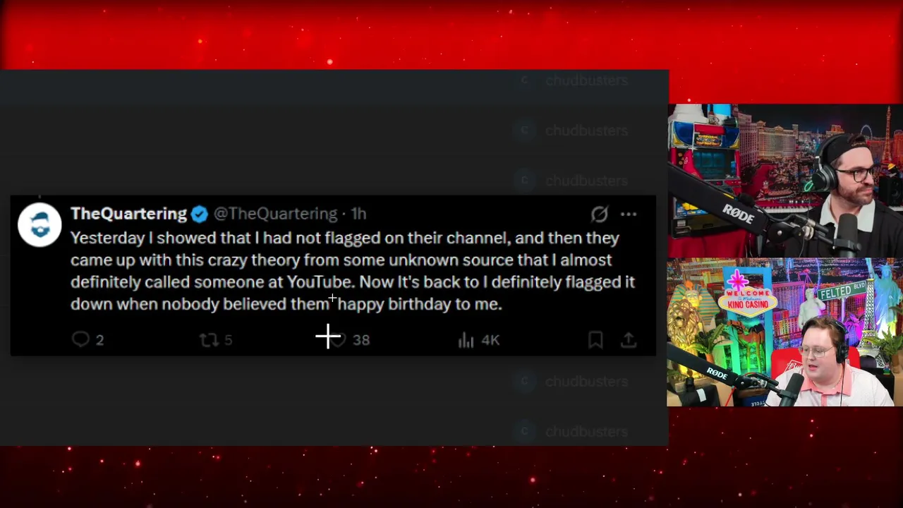Image resolution: width=903 pixels, height=508 pixels.
Task: Click the reply speech bubble icon
Action: coord(80,339)
